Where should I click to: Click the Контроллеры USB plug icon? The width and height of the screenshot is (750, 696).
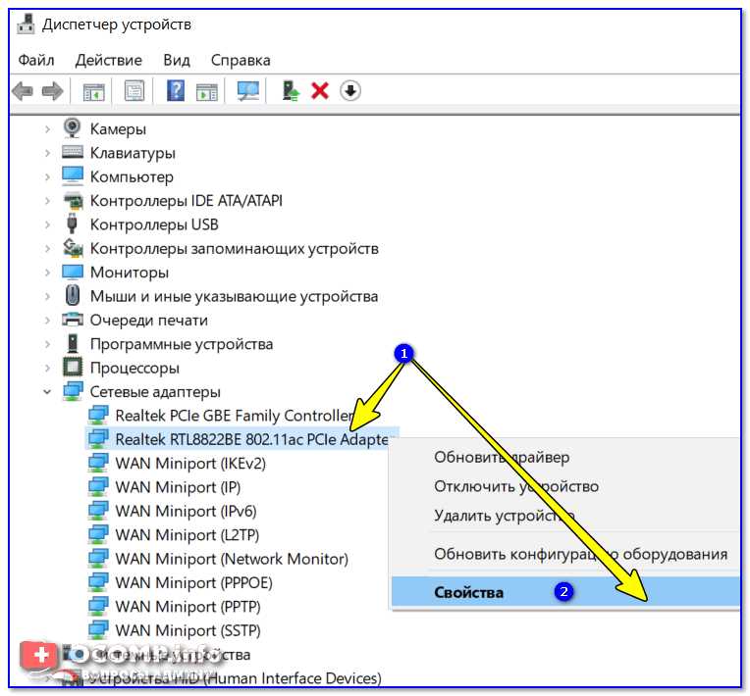coord(73,224)
